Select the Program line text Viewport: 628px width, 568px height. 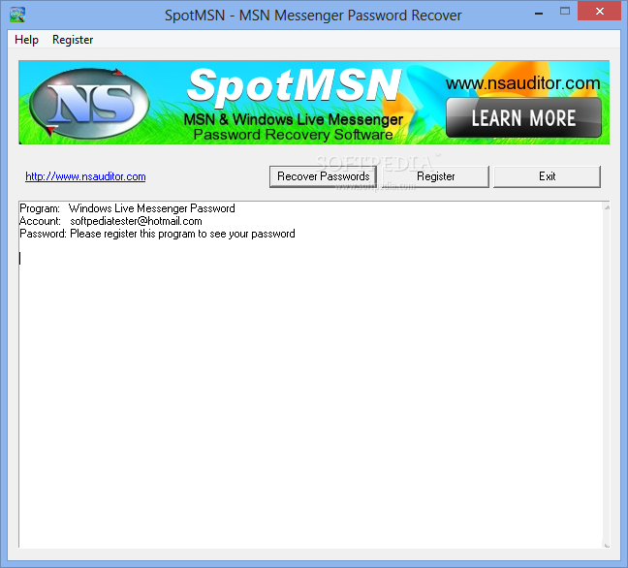coord(127,208)
